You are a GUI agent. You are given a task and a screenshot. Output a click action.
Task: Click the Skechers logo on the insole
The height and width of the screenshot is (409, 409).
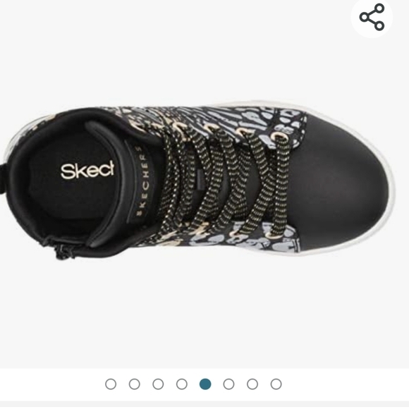pyautogui.click(x=87, y=170)
